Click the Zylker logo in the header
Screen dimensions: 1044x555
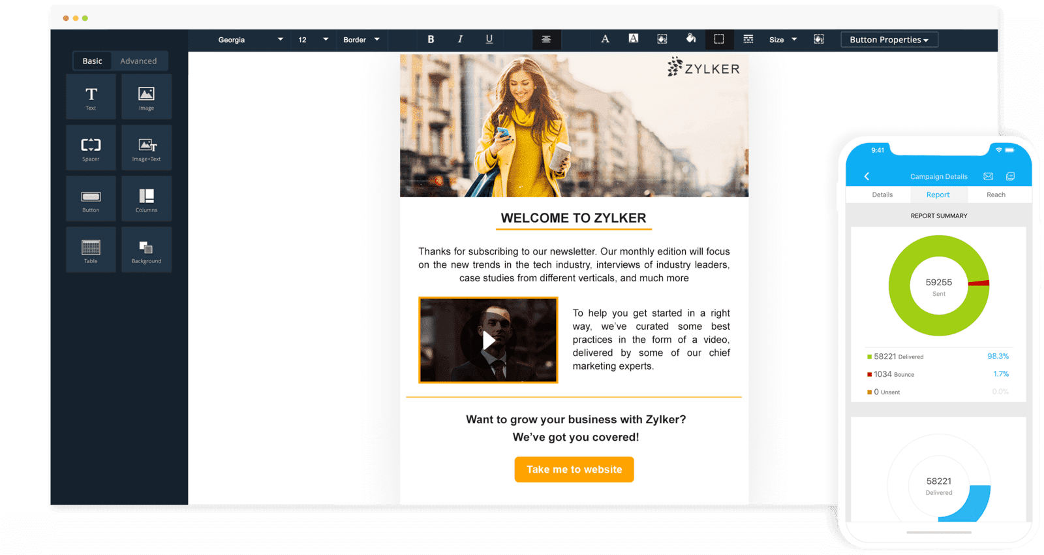(x=703, y=67)
